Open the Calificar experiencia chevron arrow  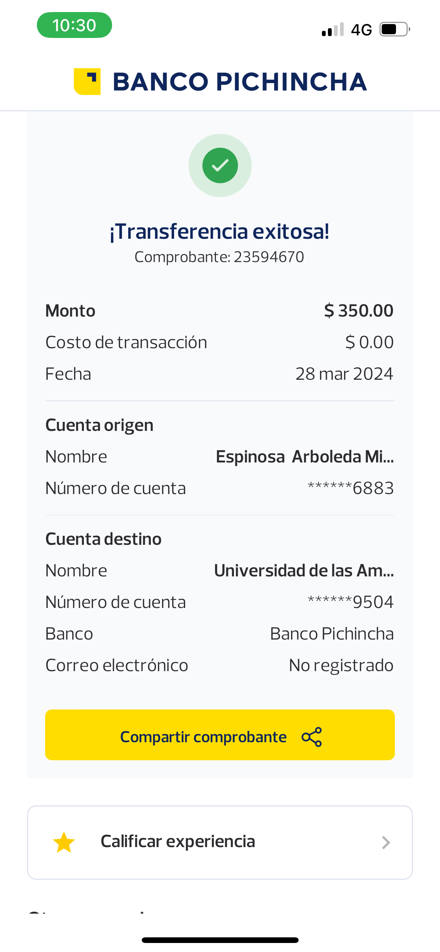386,843
